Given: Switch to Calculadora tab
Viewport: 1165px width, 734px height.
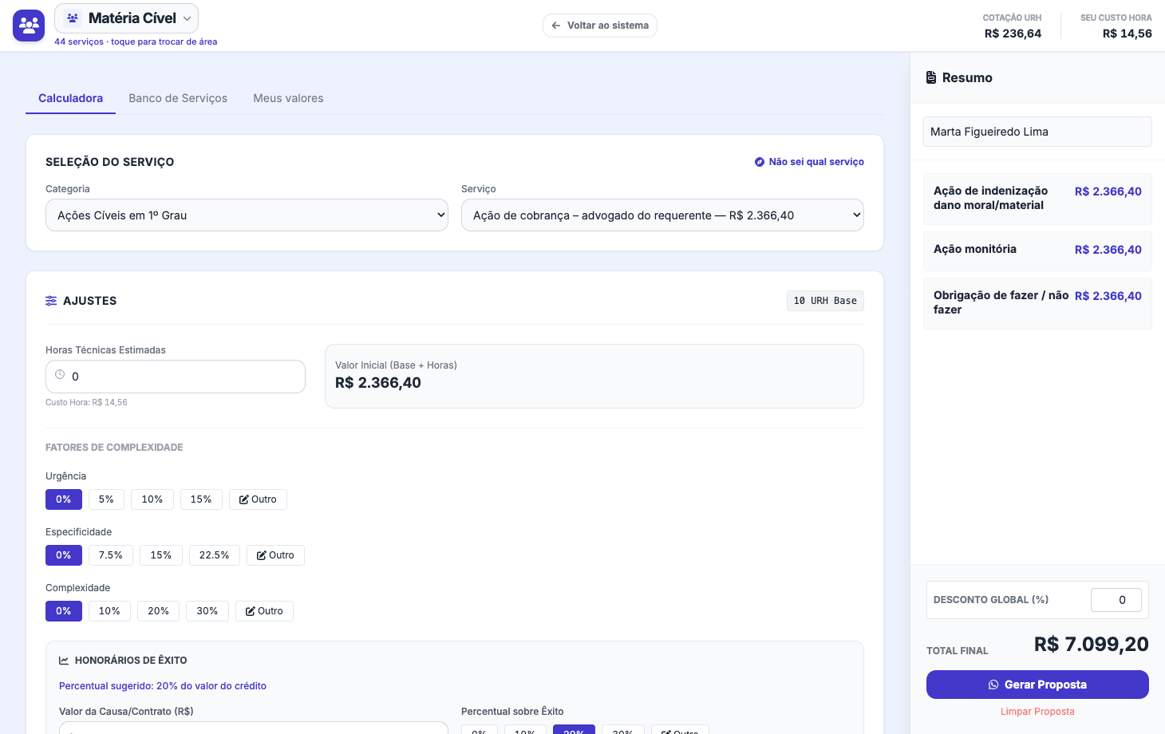Looking at the screenshot, I should (x=70, y=98).
